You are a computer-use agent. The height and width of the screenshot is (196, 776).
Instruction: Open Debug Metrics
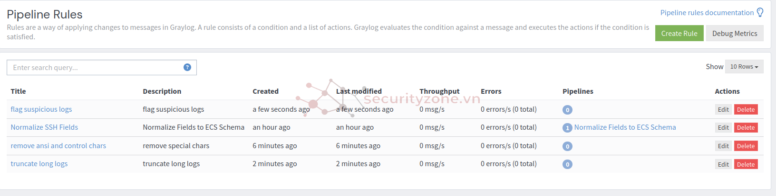click(x=735, y=33)
